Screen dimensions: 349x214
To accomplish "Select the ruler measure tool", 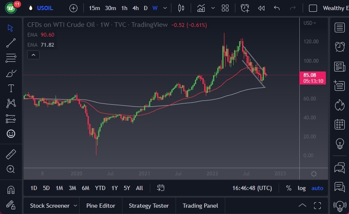I will [11, 154].
